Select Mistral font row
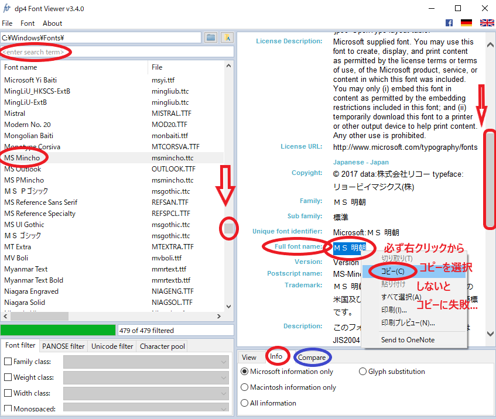 click(112, 113)
